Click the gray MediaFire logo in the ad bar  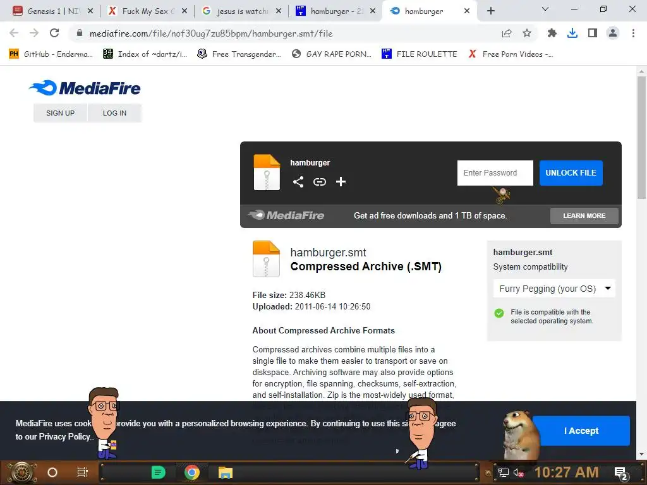point(286,215)
